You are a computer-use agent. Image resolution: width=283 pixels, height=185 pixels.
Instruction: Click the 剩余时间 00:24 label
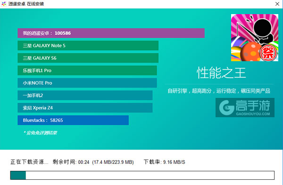71,162
